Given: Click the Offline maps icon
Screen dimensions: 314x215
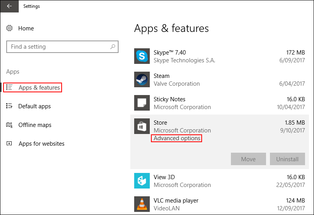Looking at the screenshot, I should tap(9, 125).
